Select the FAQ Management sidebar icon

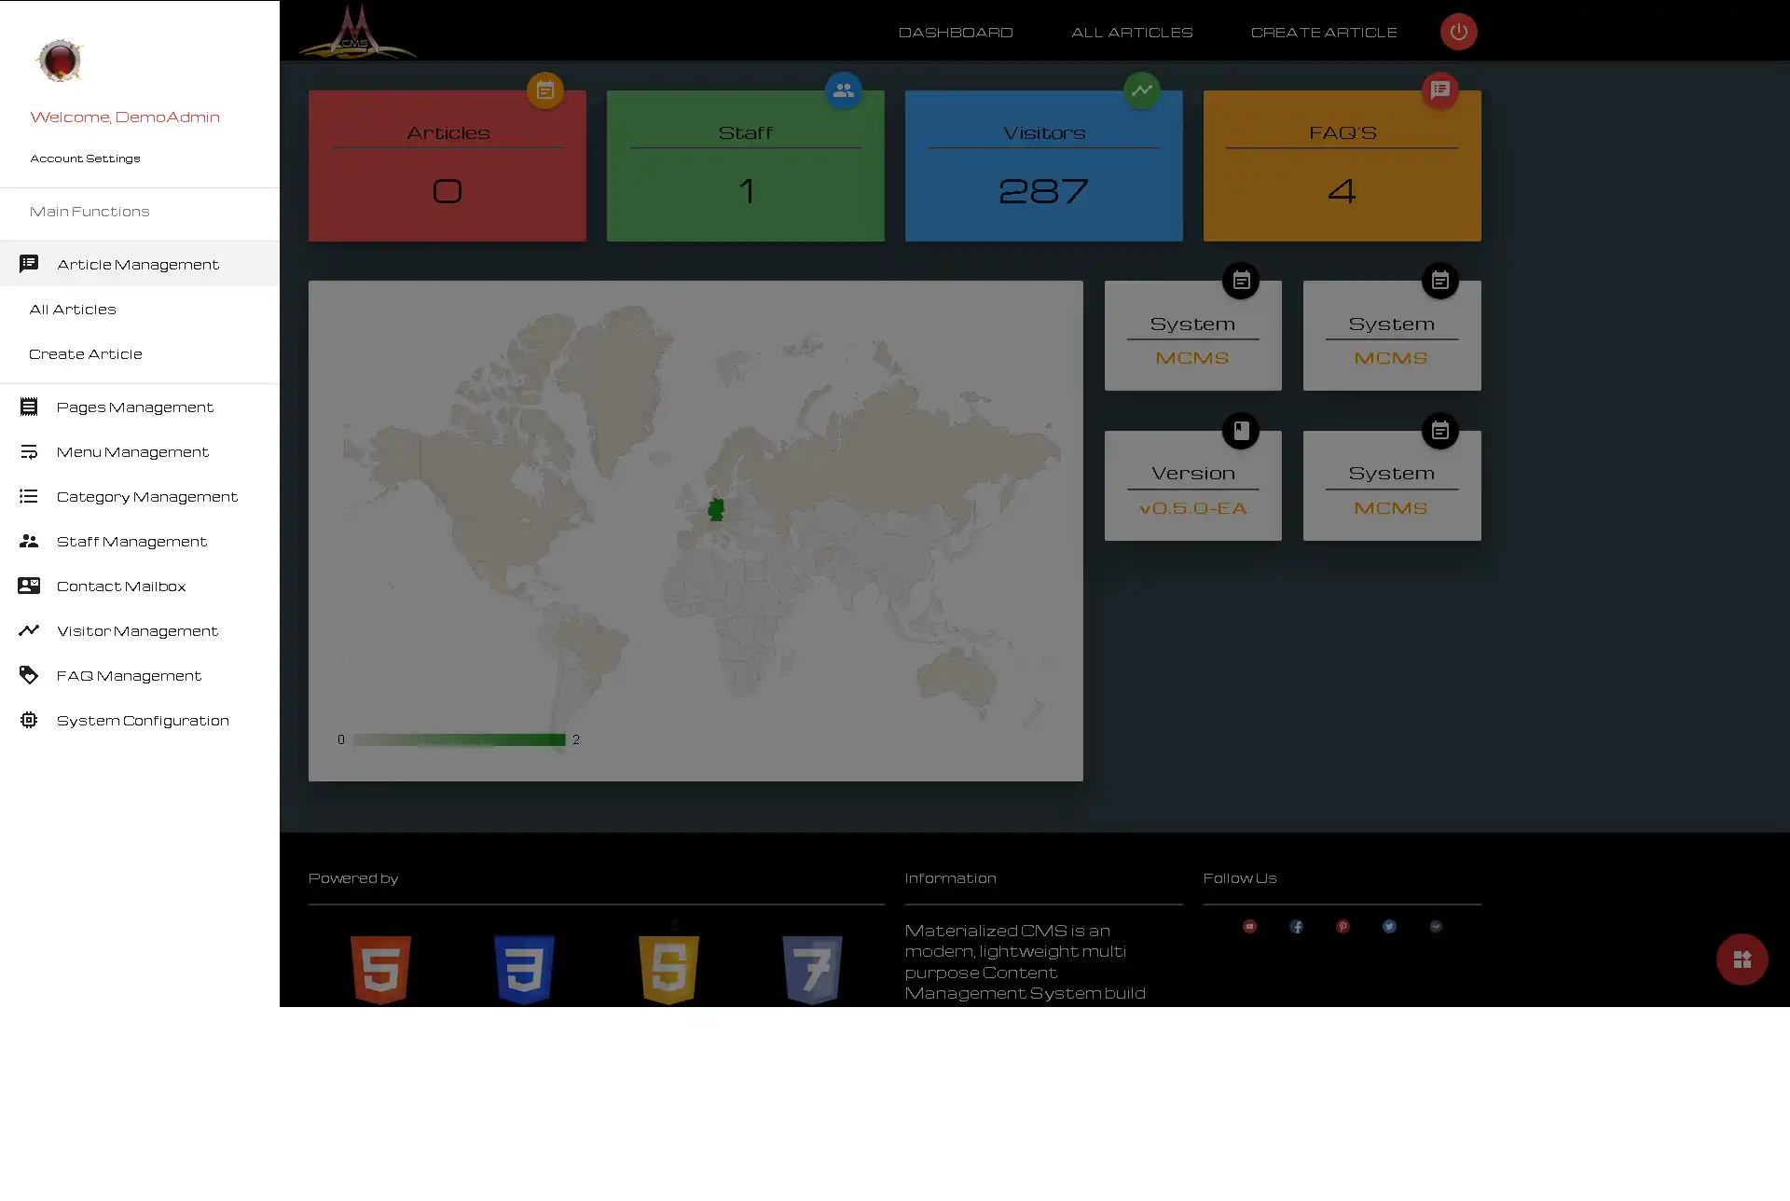click(x=28, y=674)
